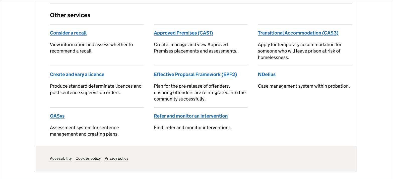Screen dimensions: 393x179
Task: Open the Approved Premises placements service
Action: pyautogui.click(x=183, y=33)
